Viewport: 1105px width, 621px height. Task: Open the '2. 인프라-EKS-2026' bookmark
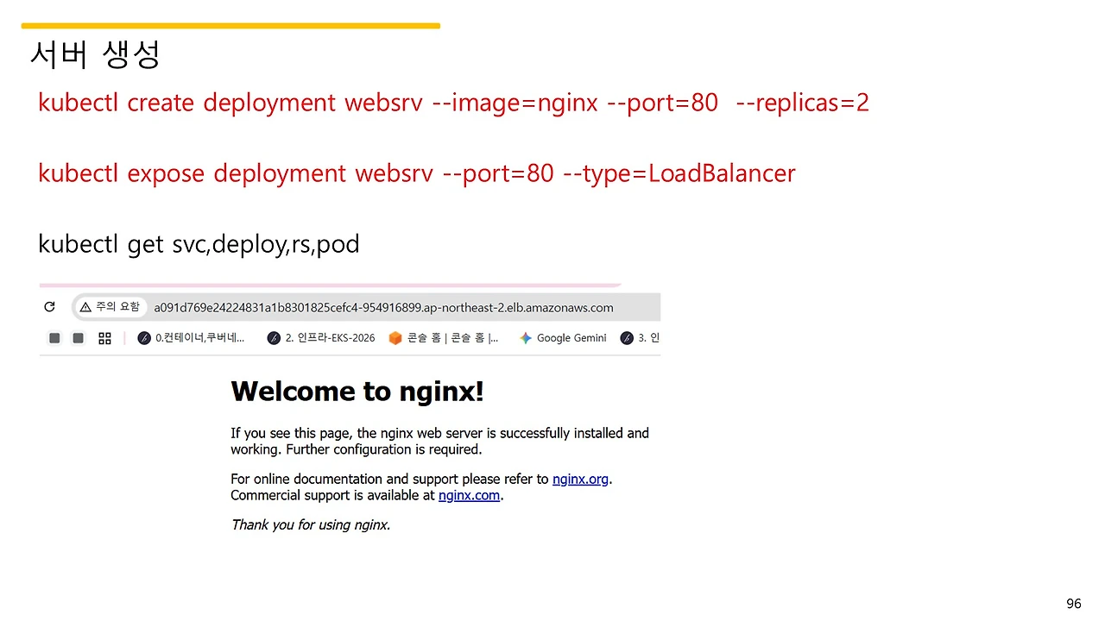[x=321, y=338]
